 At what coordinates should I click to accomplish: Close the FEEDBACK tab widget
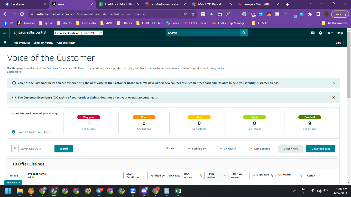[x=20, y=182]
